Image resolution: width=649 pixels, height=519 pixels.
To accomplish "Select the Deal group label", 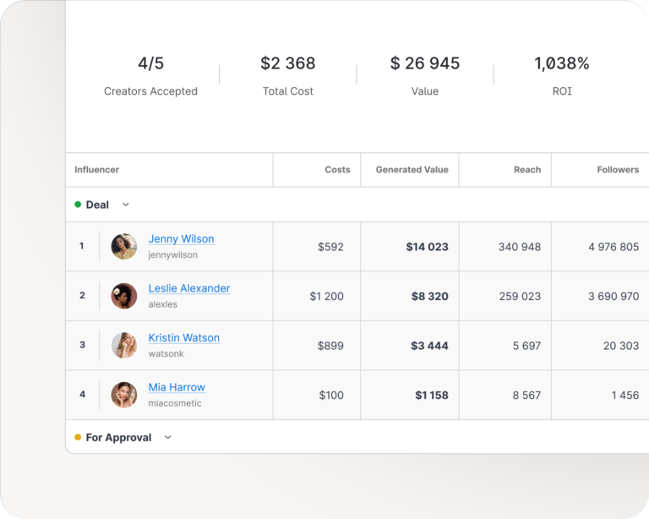I will (97, 205).
